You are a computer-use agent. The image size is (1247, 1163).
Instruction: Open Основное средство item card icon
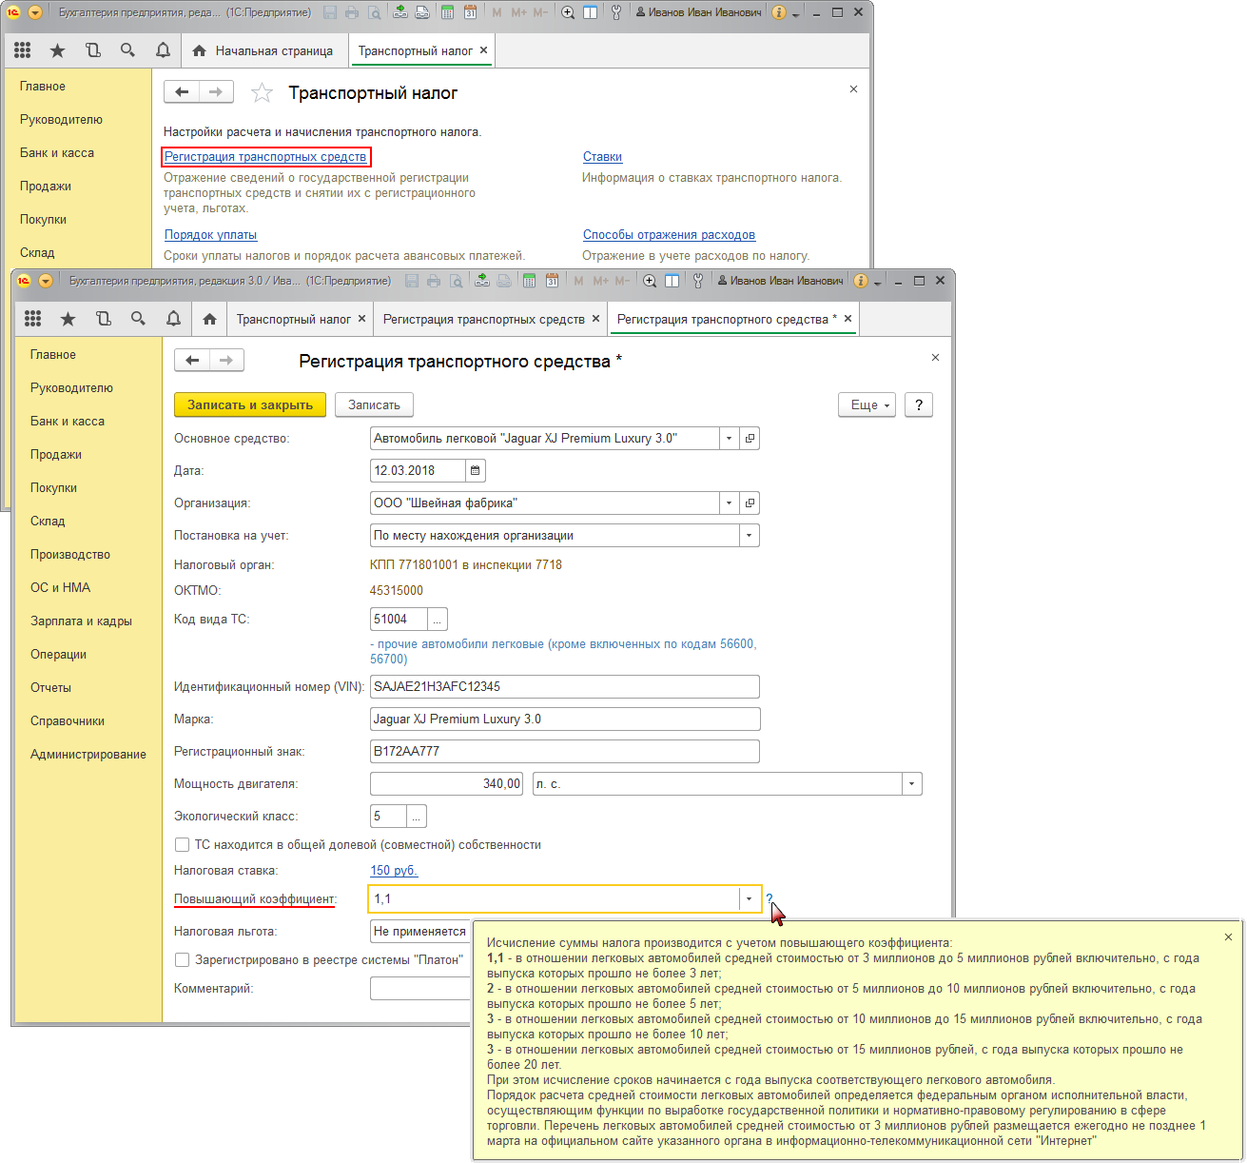[750, 438]
